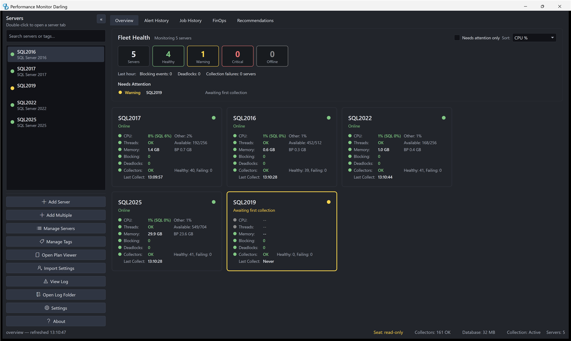Viewport: 571px width, 341px height.
Task: Click the Critical count tile
Action: click(x=237, y=56)
